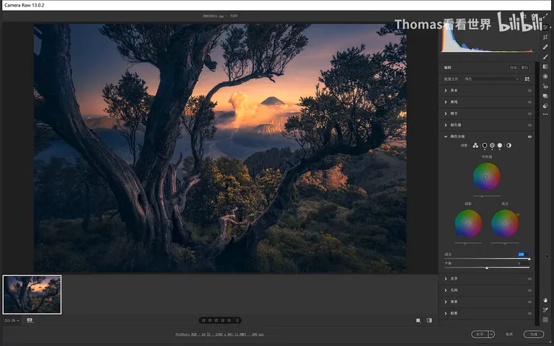Select the Spot Removal tool
554x346 pixels.
[x=545, y=47]
